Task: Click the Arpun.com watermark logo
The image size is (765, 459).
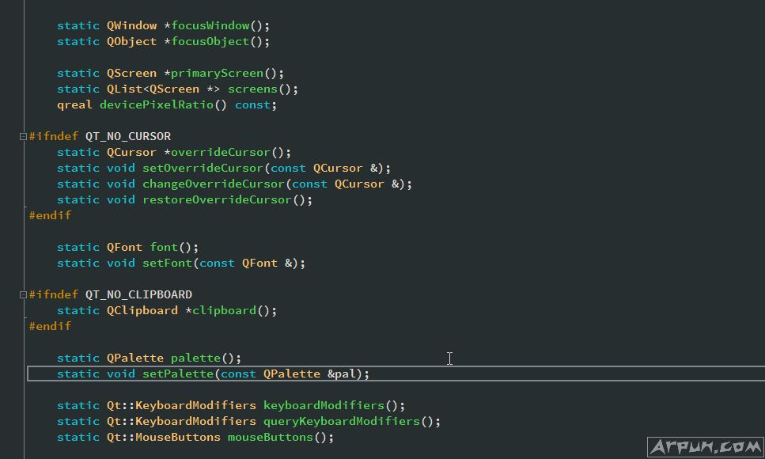Action: click(x=704, y=447)
